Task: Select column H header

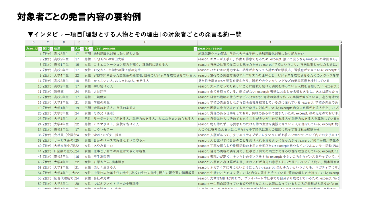Action: pyautogui.click(x=145, y=42)
